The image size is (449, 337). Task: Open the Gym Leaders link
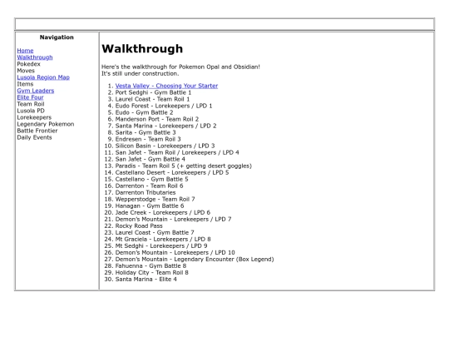[36, 91]
